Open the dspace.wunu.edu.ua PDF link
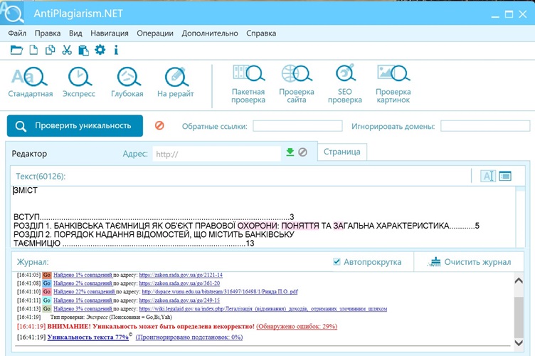535x356 pixels. (220, 291)
